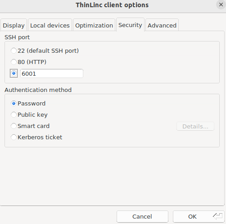This screenshot has width=226, height=224.
Task: Click the Cancel button
Action: point(142,216)
